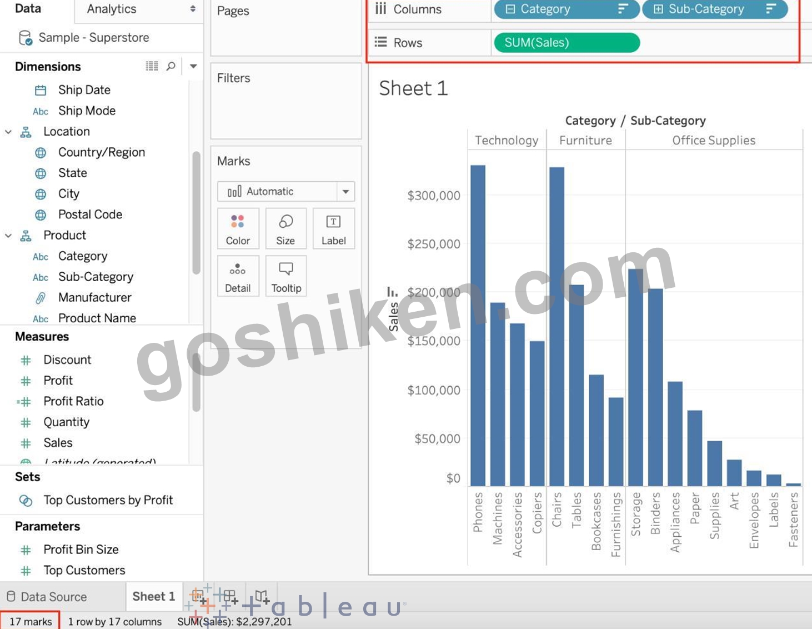The width and height of the screenshot is (812, 629).
Task: Open the Color marks card
Action: click(x=238, y=228)
